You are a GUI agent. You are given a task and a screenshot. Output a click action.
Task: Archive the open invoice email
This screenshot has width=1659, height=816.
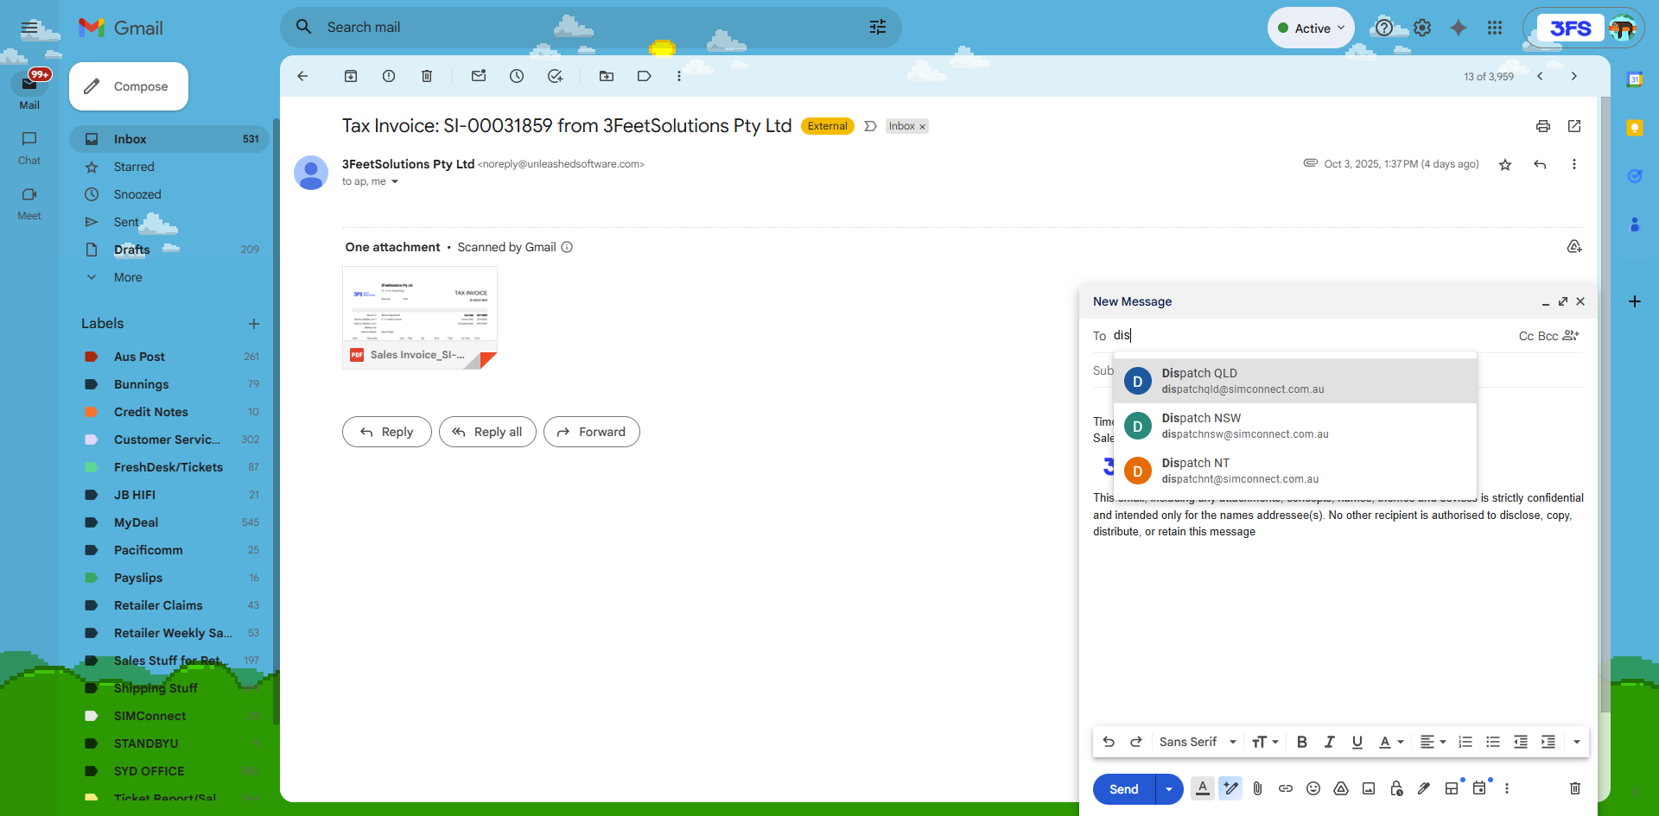[351, 76]
